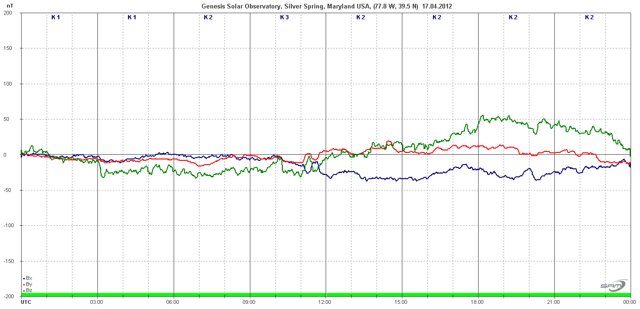Click the K 2 label between 18:00 and 21:00

pos(513,17)
